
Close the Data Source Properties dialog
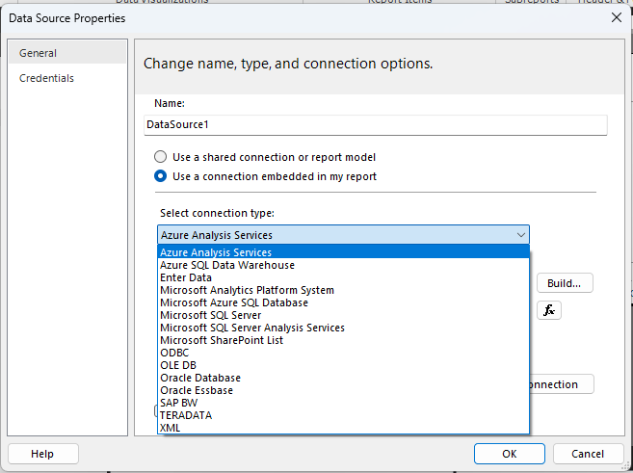pos(616,17)
